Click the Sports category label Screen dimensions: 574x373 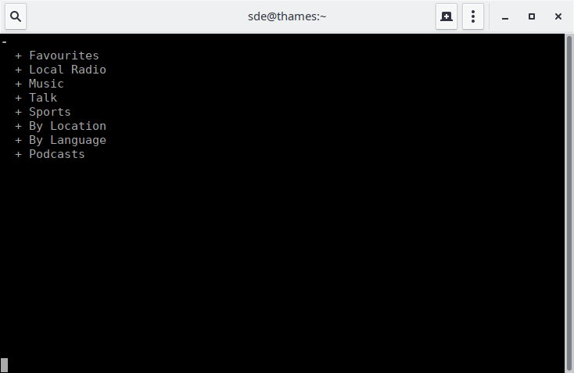pos(50,112)
